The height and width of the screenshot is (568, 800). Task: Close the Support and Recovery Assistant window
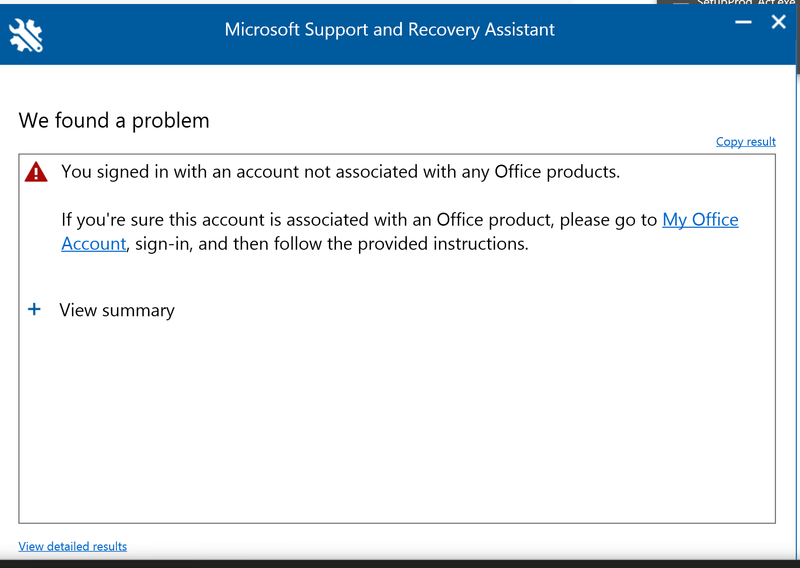pyautogui.click(x=778, y=22)
